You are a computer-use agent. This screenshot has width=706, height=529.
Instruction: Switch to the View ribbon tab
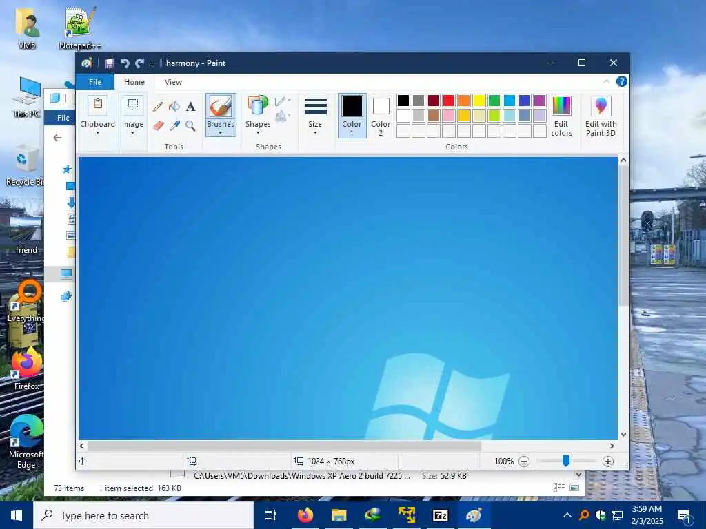[173, 82]
